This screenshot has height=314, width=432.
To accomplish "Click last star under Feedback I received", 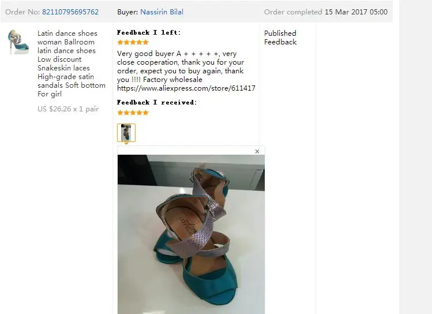I will tap(146, 113).
